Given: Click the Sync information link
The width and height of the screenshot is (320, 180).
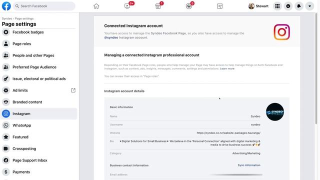Looking at the screenshot, I should 249,165.
